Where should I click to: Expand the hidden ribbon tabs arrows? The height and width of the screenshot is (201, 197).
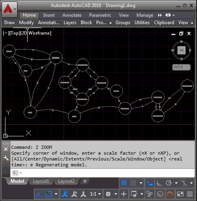[x=160, y=15]
